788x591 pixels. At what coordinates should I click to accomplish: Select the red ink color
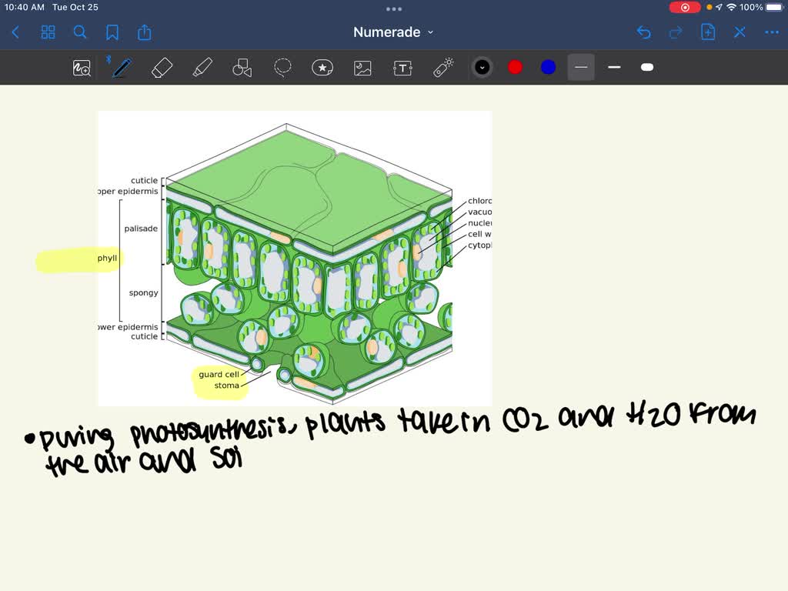[x=515, y=67]
